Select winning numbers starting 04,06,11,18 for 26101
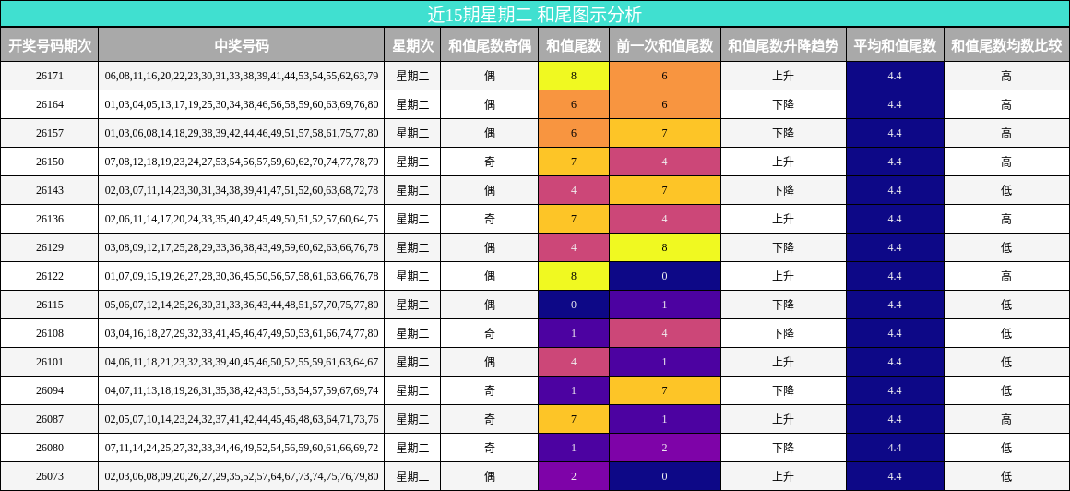The height and width of the screenshot is (491, 1070). [x=242, y=363]
